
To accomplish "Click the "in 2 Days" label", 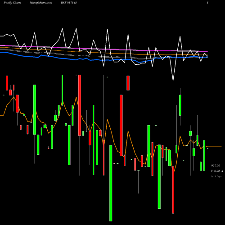I will click(216, 177).
